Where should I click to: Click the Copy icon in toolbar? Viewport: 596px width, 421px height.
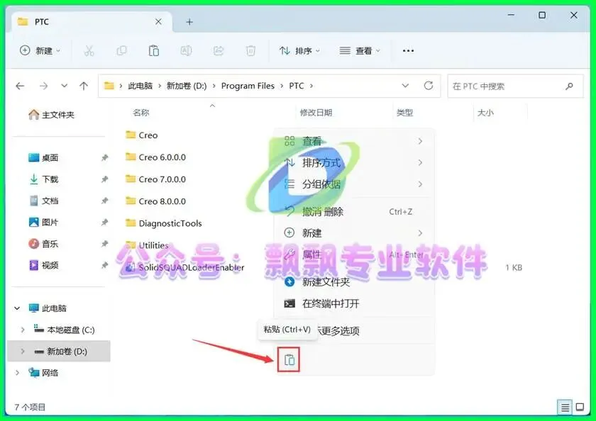121,50
